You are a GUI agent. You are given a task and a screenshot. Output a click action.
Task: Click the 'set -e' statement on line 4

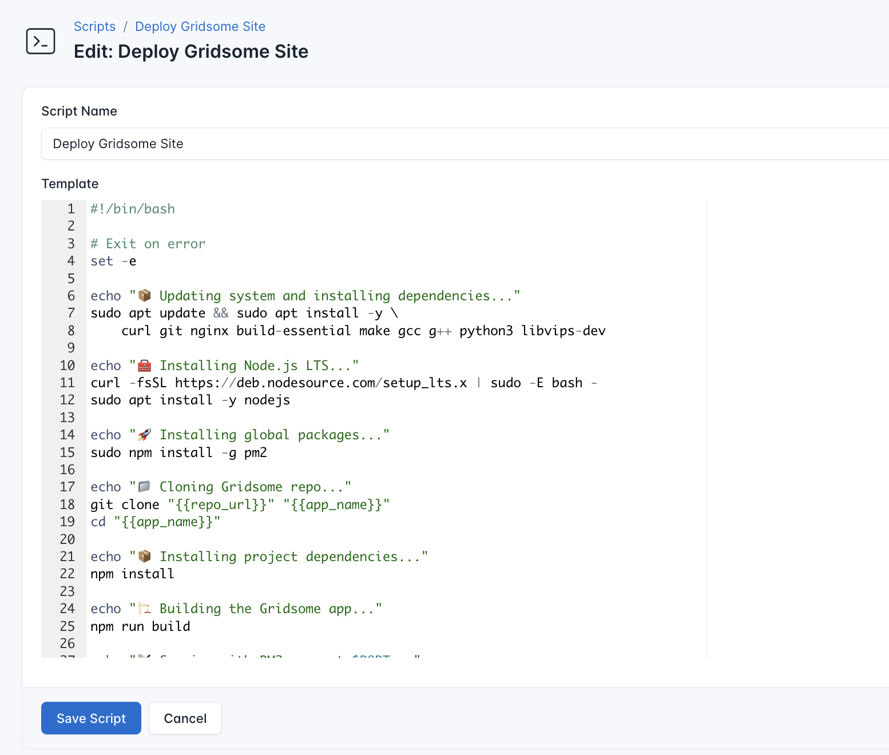point(113,261)
